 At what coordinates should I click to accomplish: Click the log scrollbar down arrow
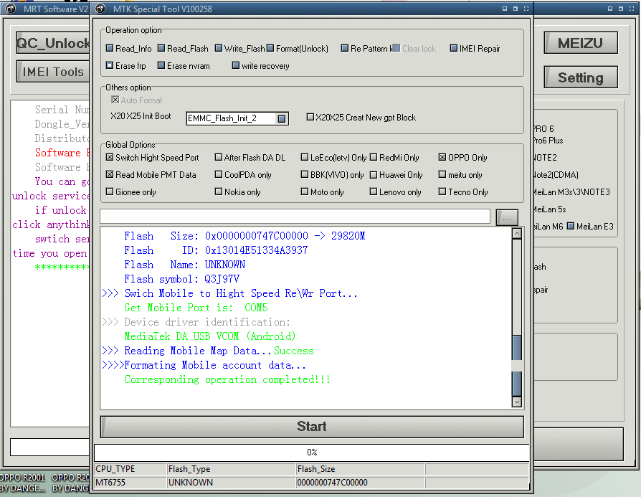pos(517,402)
